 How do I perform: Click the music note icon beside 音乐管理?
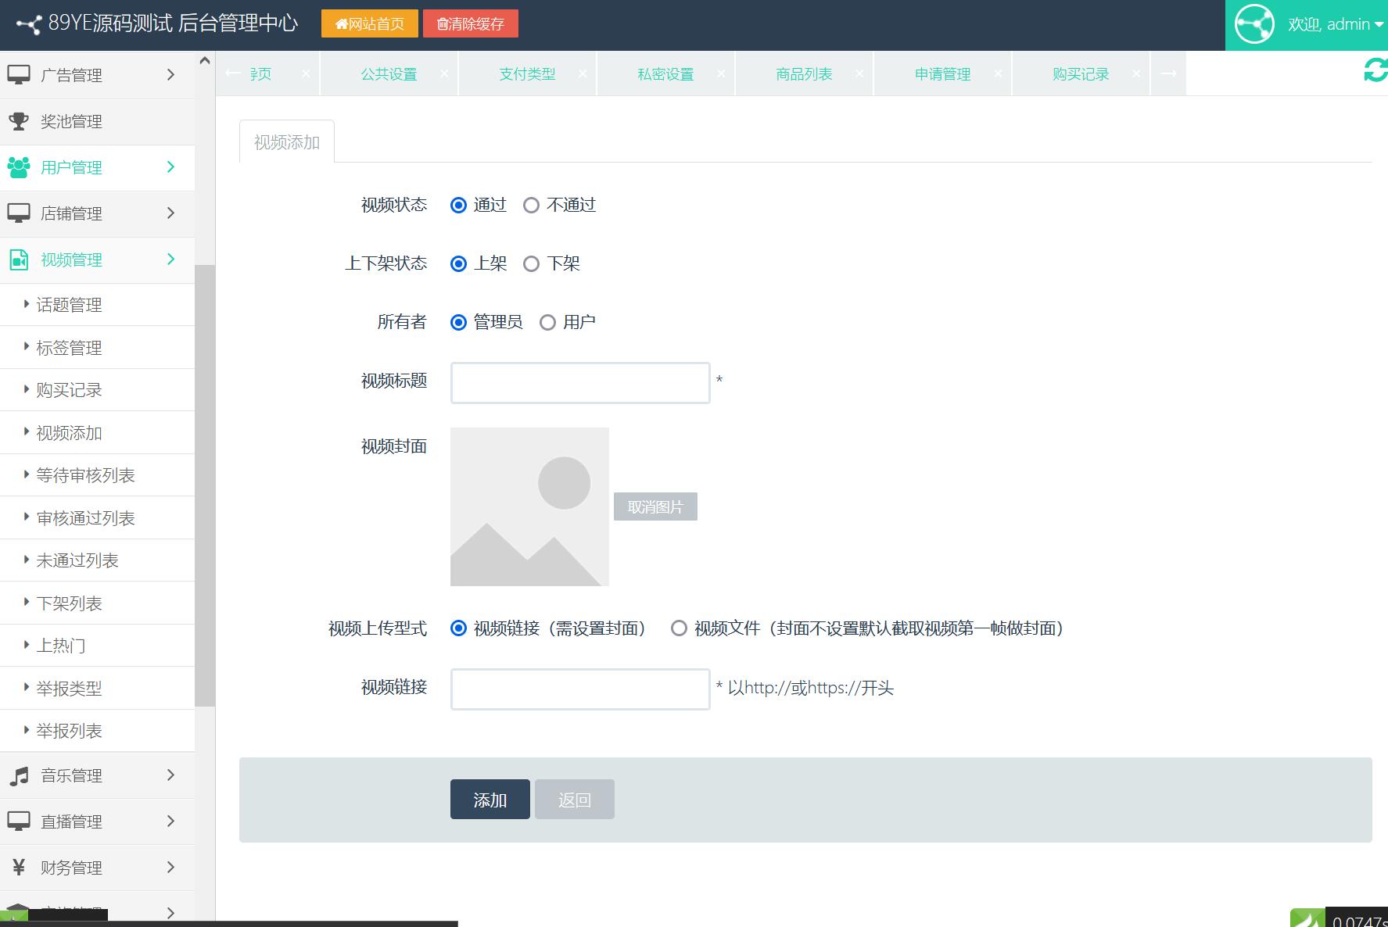tap(19, 775)
